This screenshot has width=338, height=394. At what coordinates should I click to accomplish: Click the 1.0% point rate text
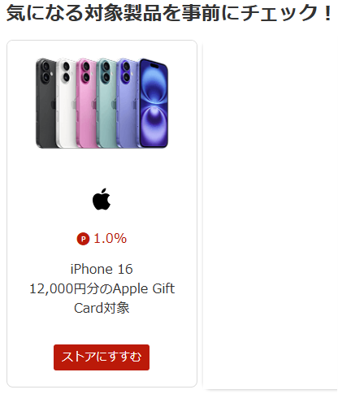[110, 239]
